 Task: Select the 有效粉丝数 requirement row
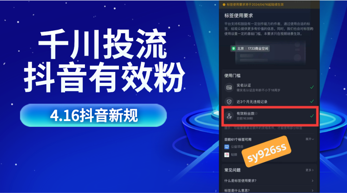point(270,116)
